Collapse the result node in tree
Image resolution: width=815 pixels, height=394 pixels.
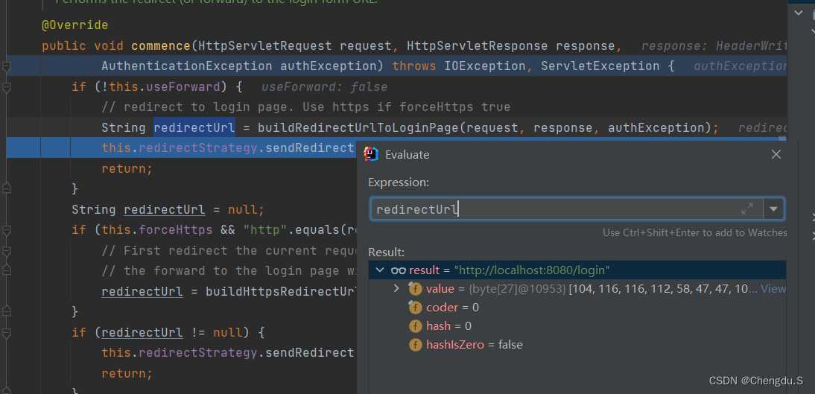[380, 270]
